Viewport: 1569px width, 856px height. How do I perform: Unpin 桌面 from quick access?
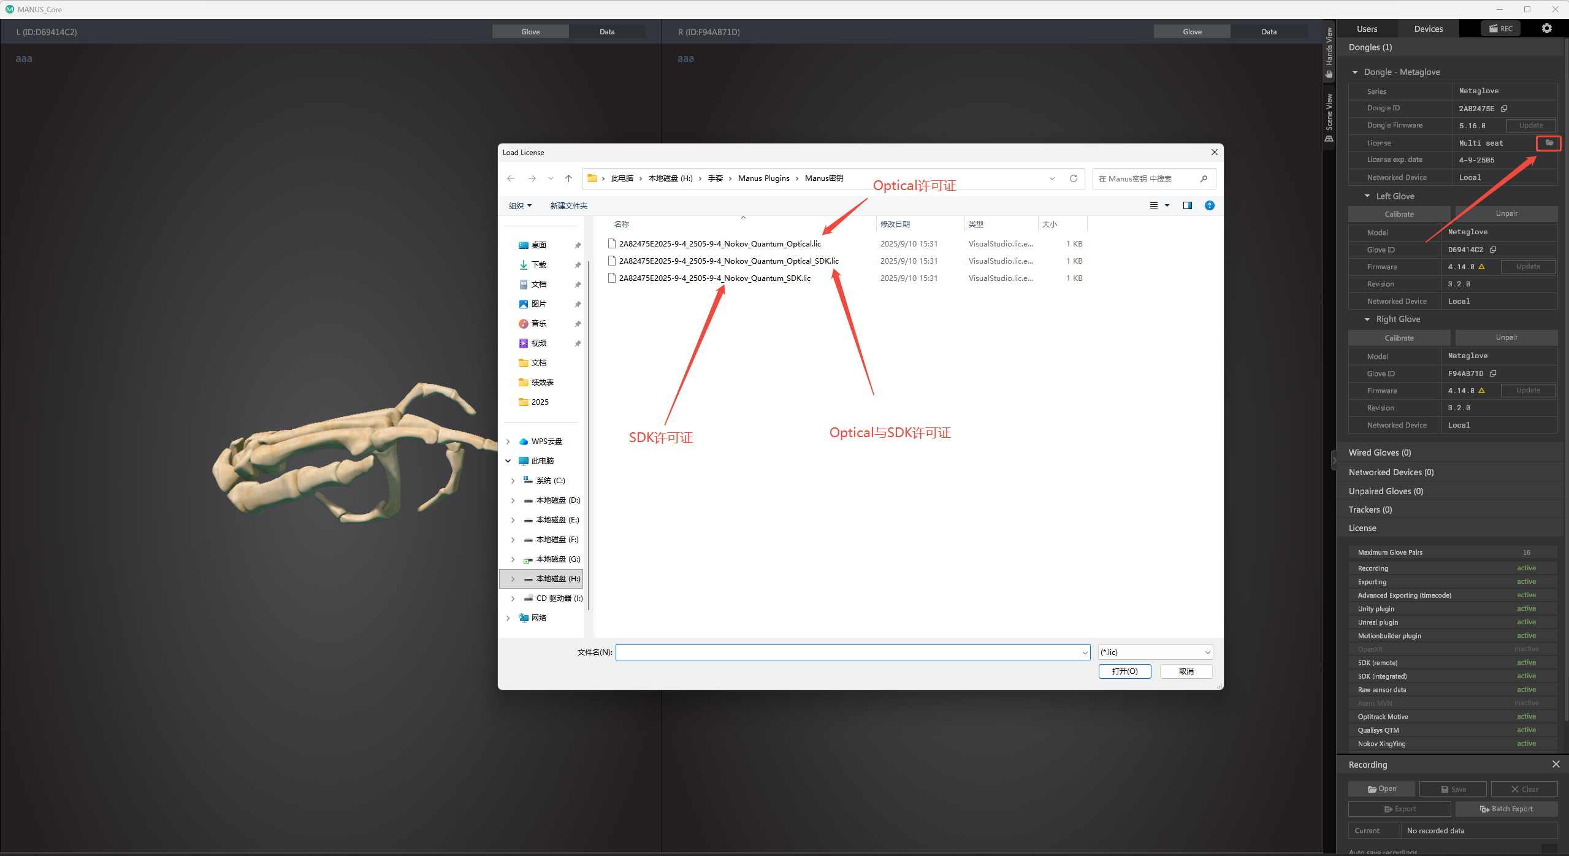pos(578,245)
